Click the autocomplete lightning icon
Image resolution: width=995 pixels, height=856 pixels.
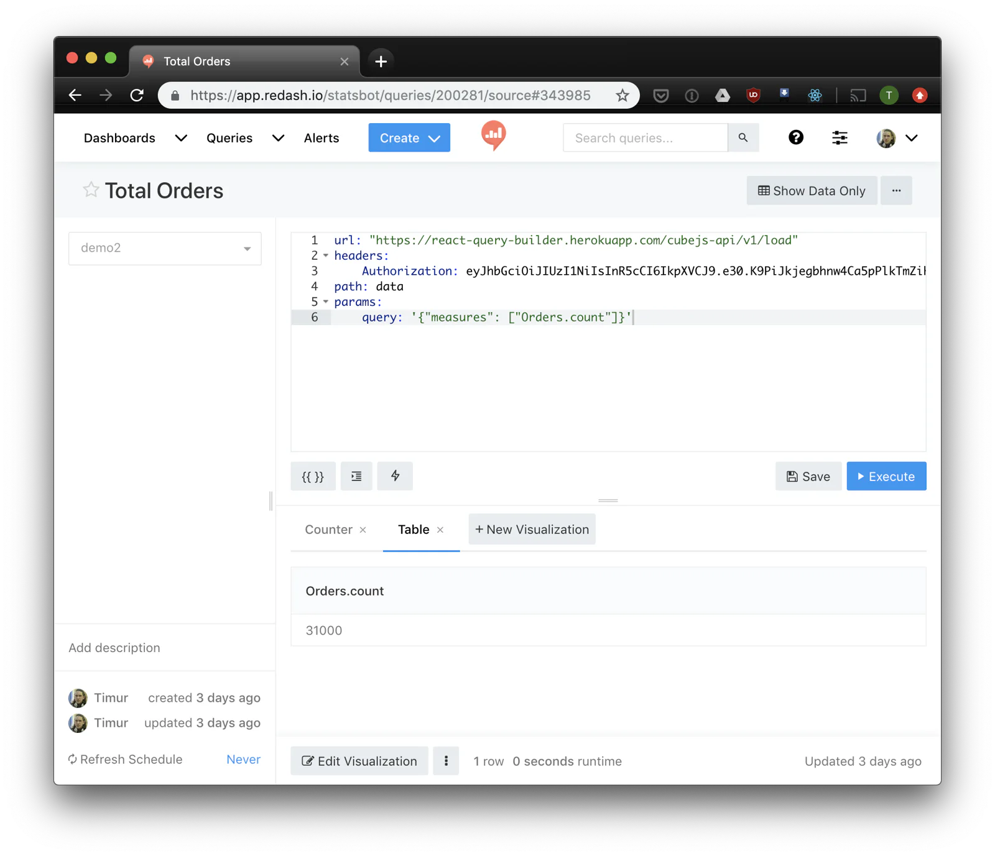click(395, 476)
